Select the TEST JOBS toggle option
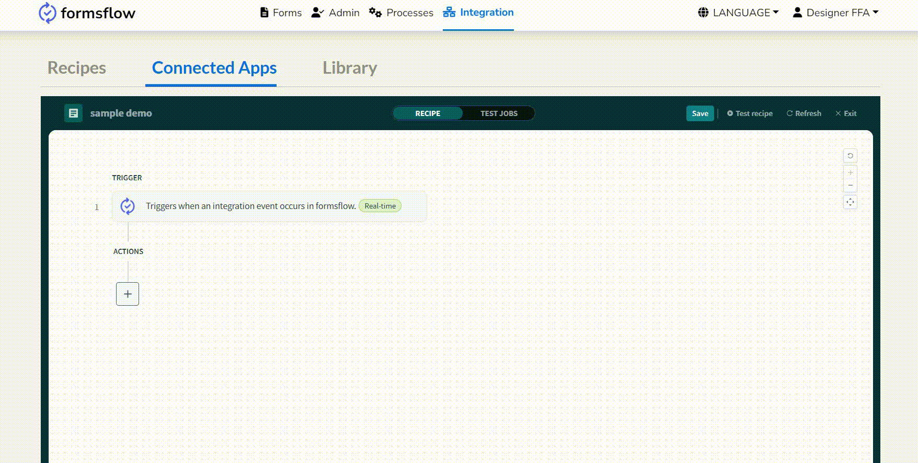Image resolution: width=918 pixels, height=463 pixels. pos(499,113)
